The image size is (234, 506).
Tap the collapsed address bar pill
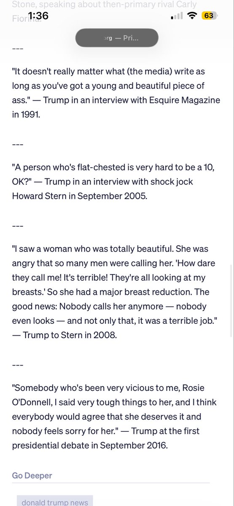pyautogui.click(x=117, y=38)
